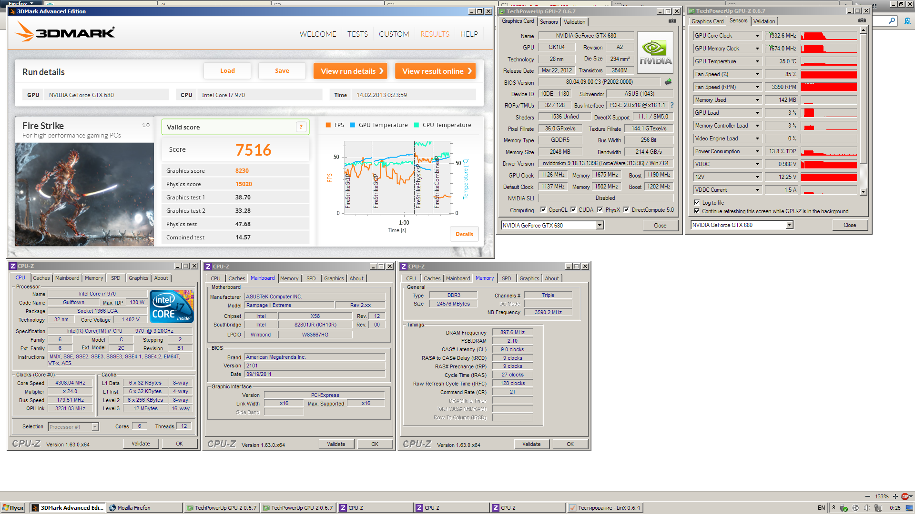Expand the Fan Speed (RPM) sensor dropdown
The height and width of the screenshot is (514, 915).
pos(757,87)
